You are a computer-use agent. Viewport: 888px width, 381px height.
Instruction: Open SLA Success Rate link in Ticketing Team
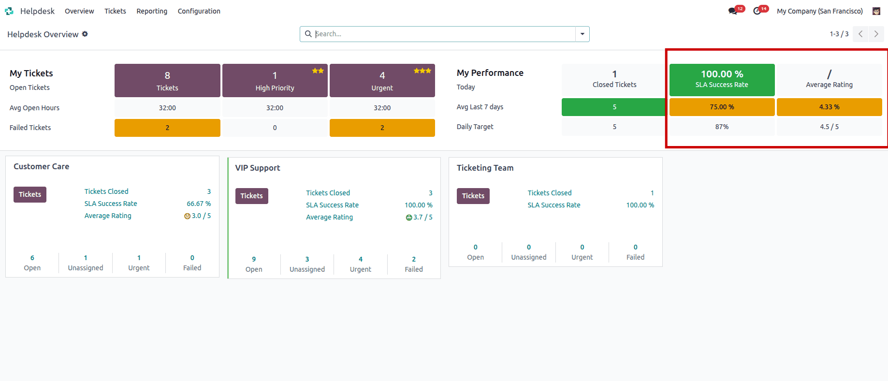(x=554, y=205)
